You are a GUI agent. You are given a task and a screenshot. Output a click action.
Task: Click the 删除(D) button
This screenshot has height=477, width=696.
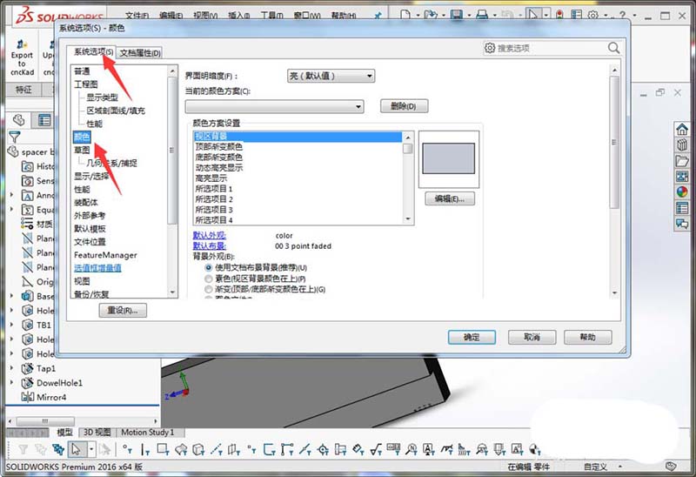pyautogui.click(x=404, y=106)
